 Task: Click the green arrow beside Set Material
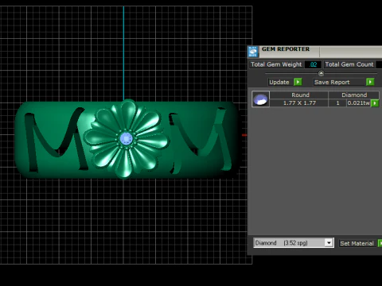point(380,243)
